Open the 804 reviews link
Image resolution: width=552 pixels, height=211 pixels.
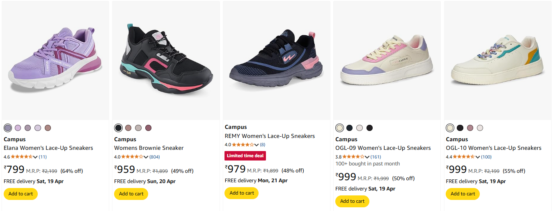tap(155, 157)
